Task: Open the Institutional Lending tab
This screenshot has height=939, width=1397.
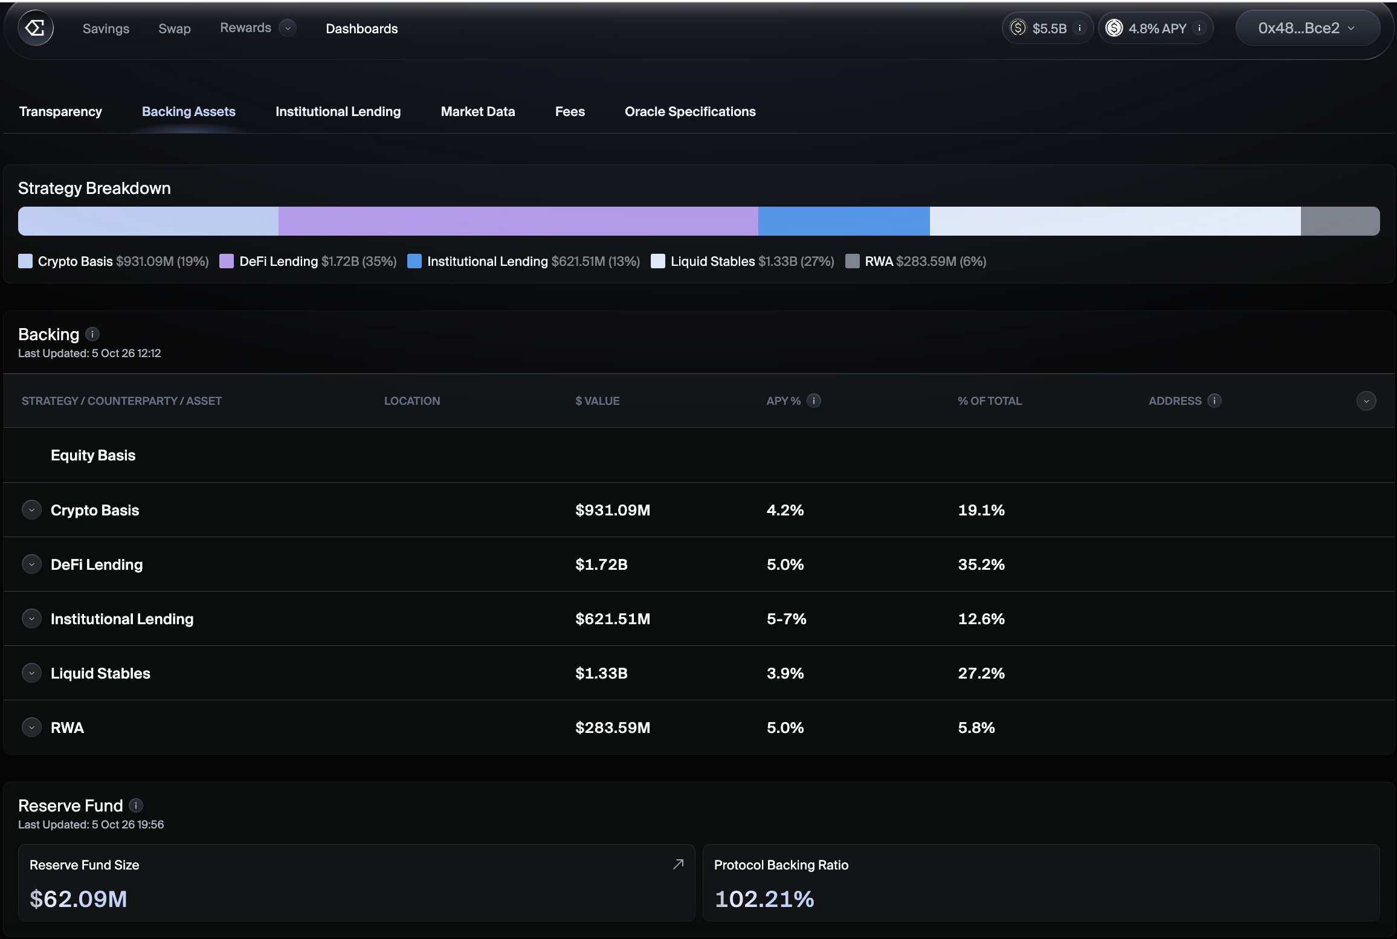Action: (338, 111)
